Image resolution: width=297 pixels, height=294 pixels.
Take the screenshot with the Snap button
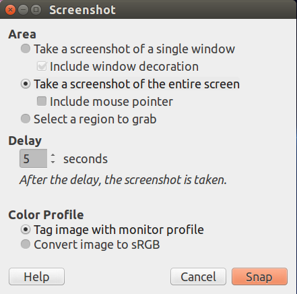pyautogui.click(x=259, y=276)
